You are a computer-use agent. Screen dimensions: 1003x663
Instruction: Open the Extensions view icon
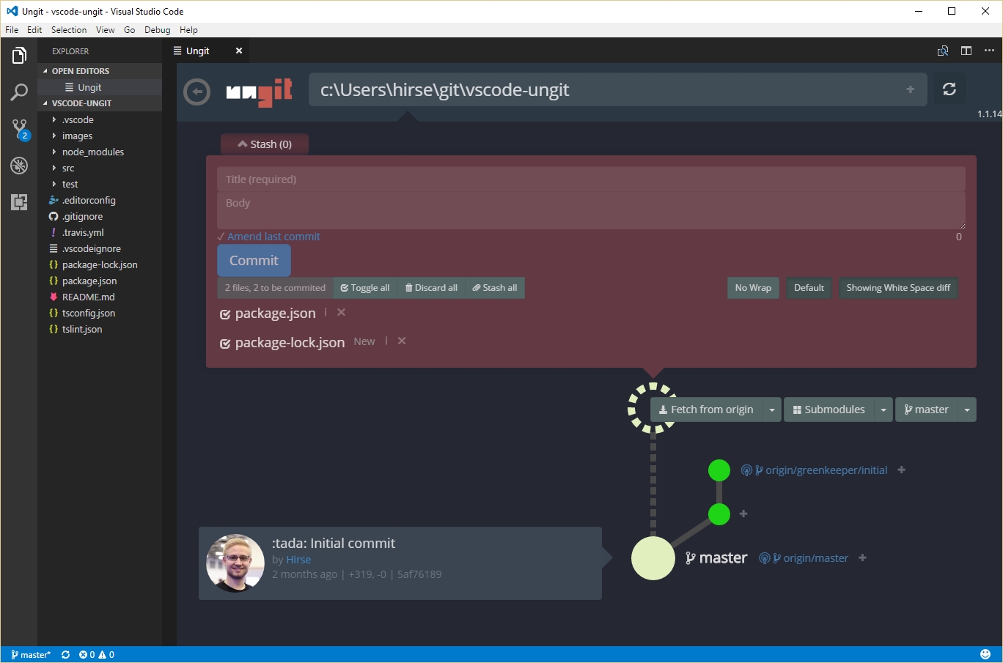pos(19,201)
